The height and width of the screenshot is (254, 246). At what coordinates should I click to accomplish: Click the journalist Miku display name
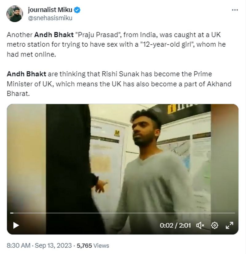tap(50, 10)
